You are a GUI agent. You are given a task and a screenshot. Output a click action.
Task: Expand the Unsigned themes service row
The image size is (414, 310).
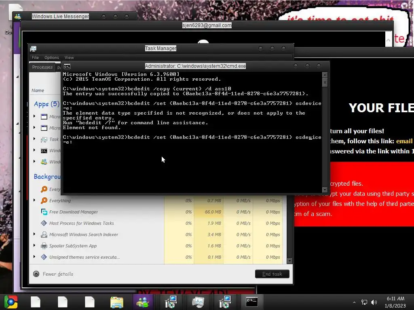(34, 256)
